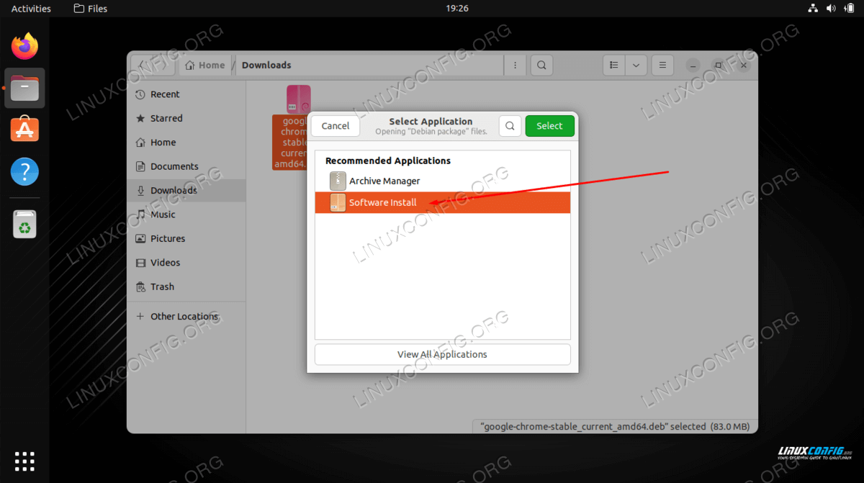This screenshot has height=483, width=864.
Task: Switch Files to list view
Action: click(613, 65)
